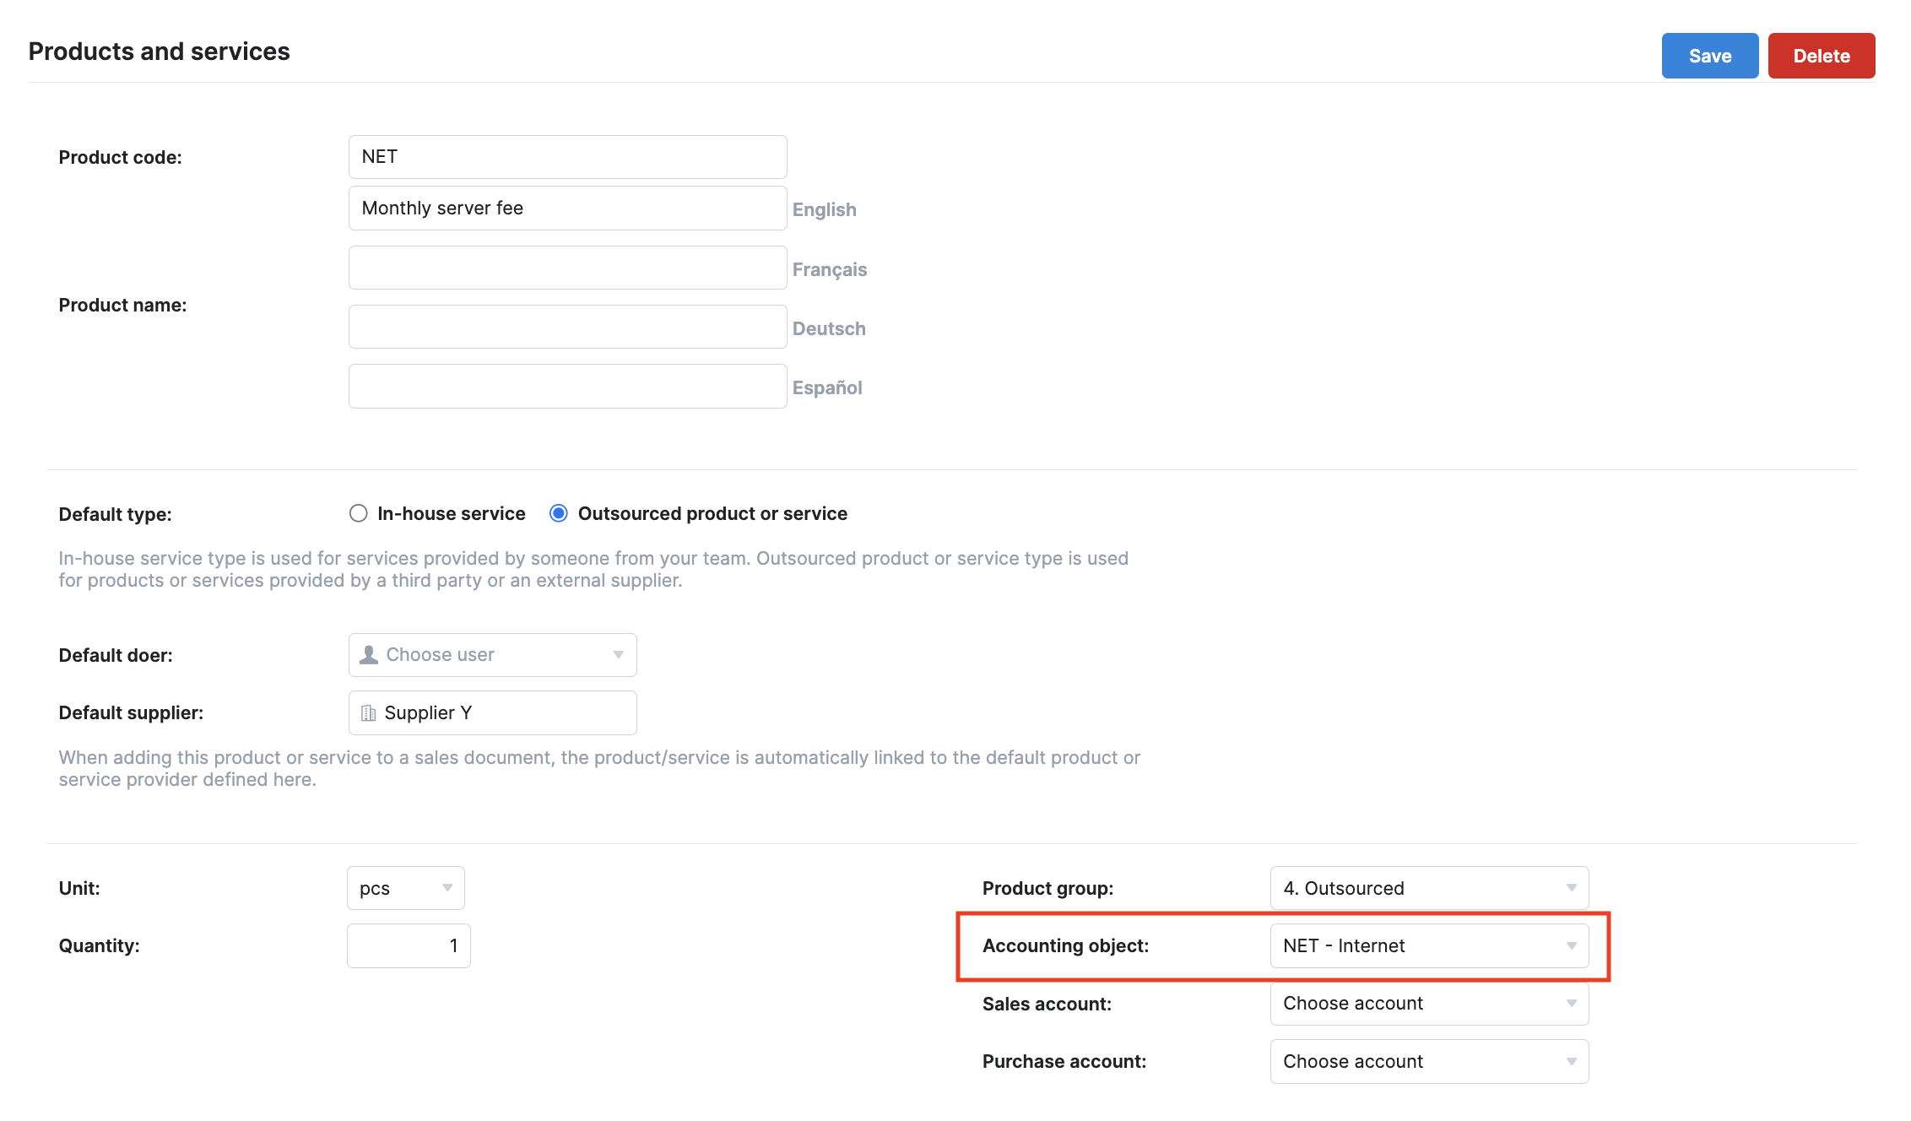
Task: Open the Default doer Choose user dropdown
Action: [492, 655]
